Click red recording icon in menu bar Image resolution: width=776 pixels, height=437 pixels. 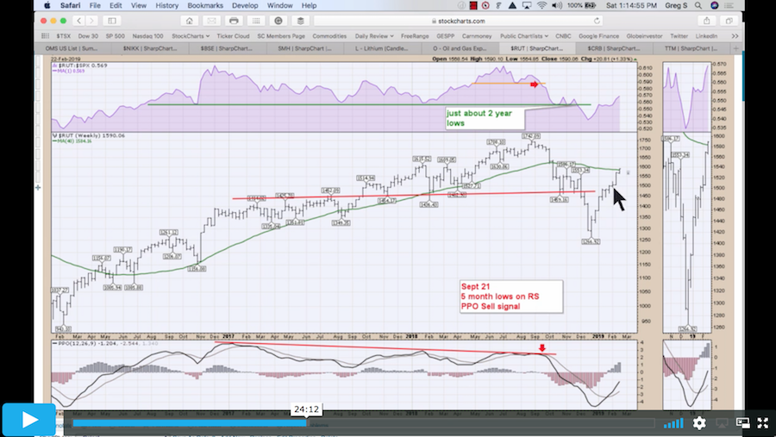[x=473, y=5]
